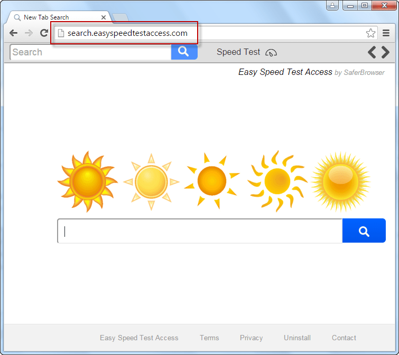Click the Easy Speed Test Access header title

click(285, 72)
